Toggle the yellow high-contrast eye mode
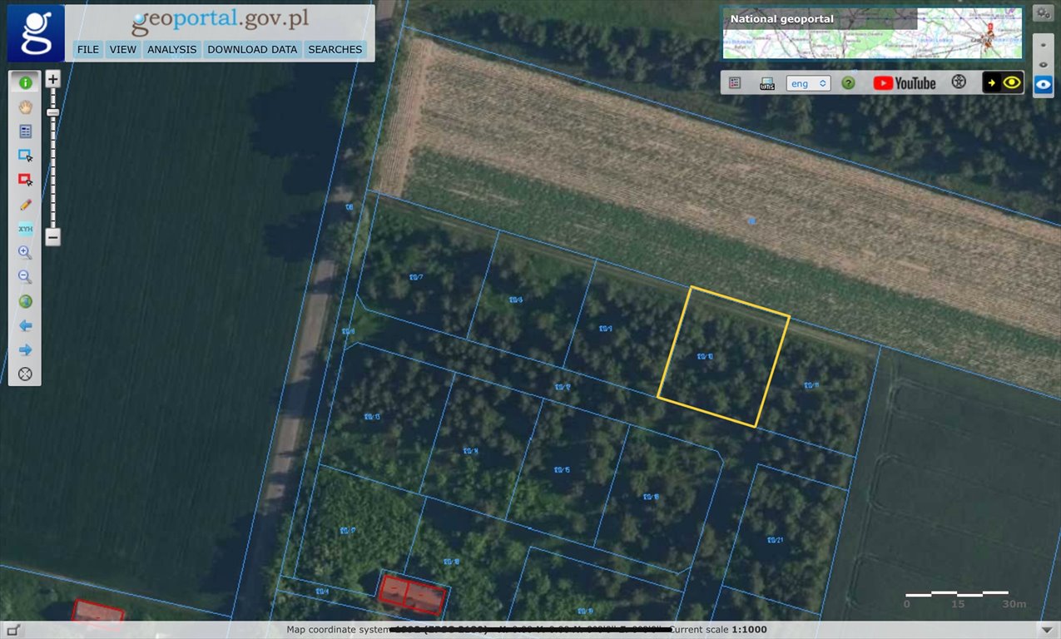 (x=1013, y=82)
